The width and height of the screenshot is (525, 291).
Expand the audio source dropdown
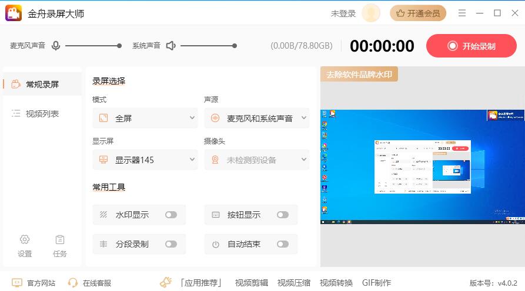(256, 118)
